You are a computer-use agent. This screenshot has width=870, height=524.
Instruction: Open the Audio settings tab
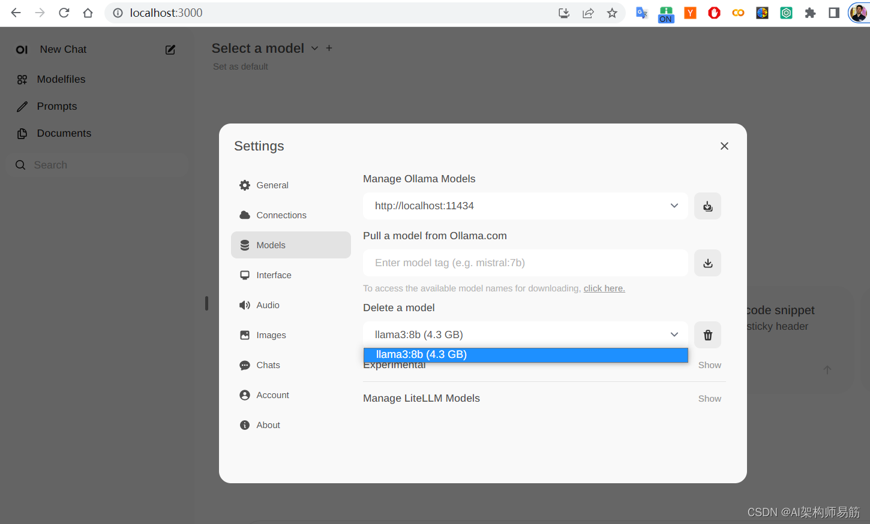pos(291,305)
